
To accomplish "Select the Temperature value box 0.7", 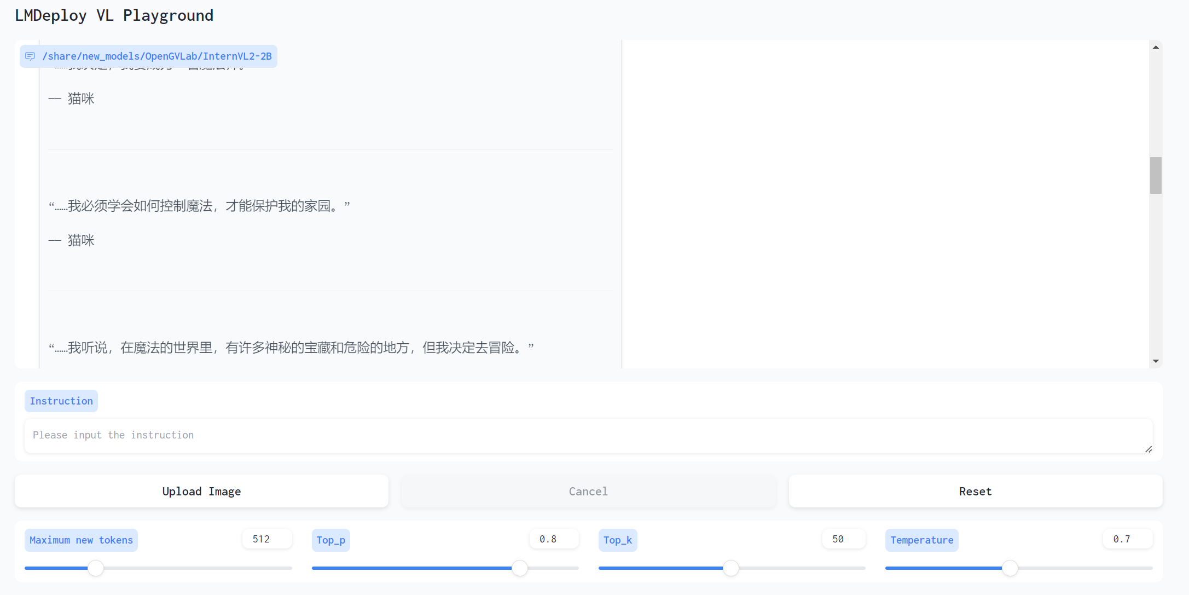I will pos(1128,539).
